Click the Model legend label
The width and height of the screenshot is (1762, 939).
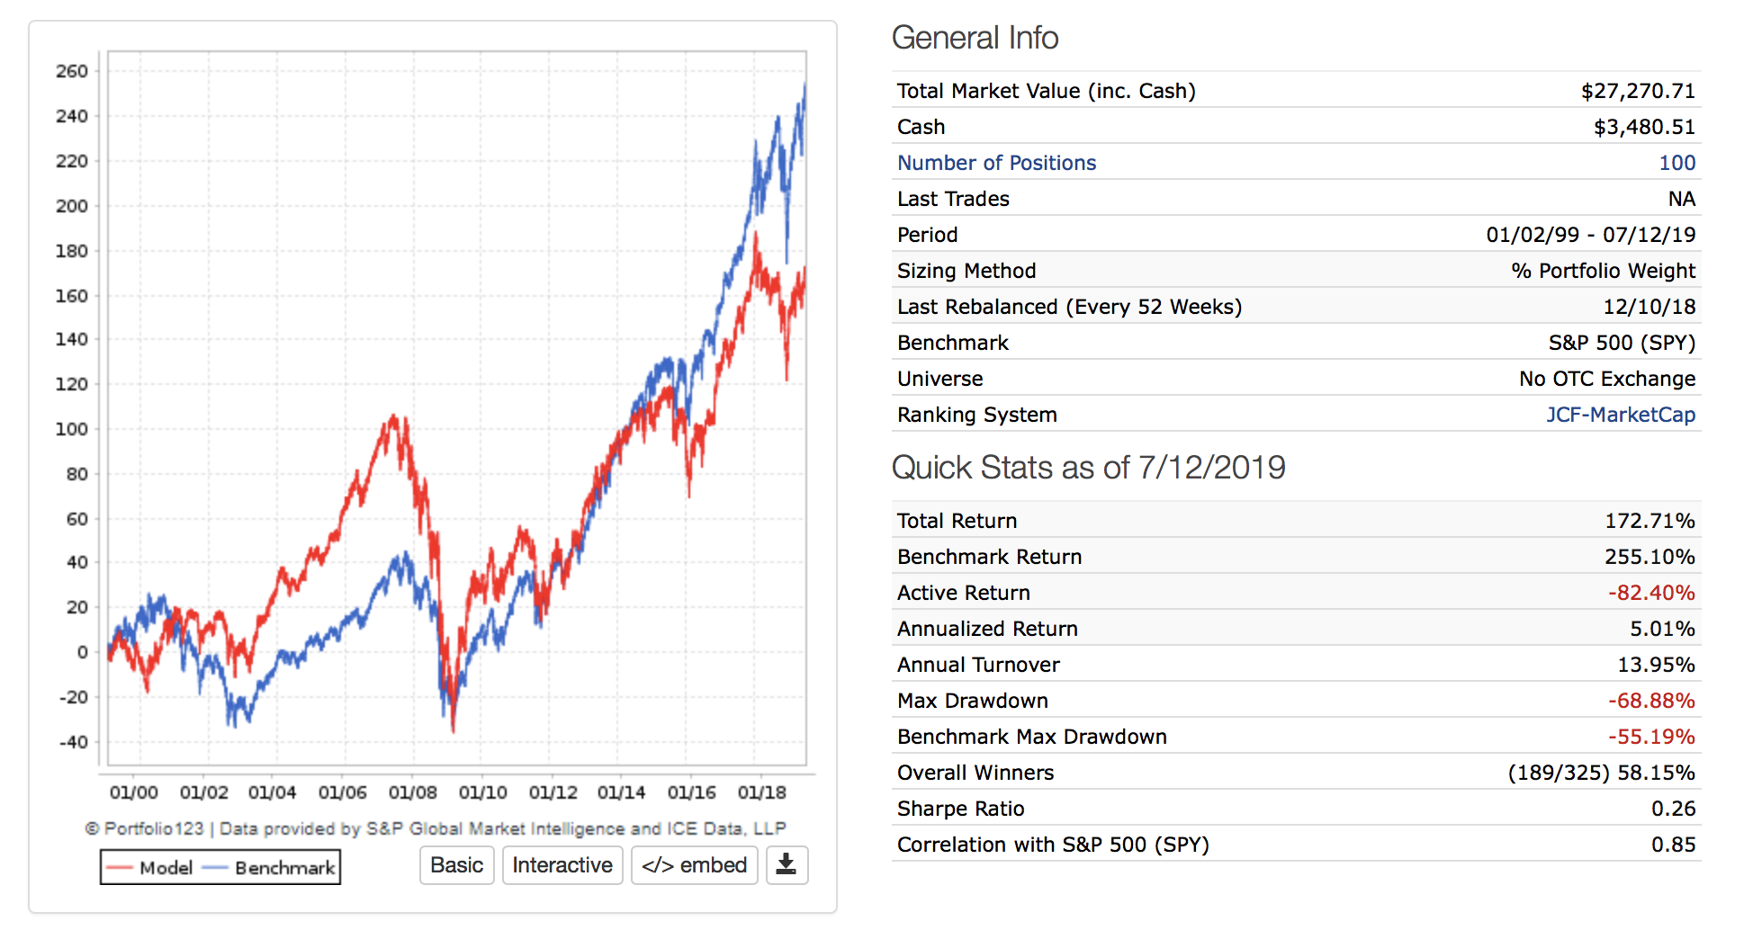click(x=166, y=868)
